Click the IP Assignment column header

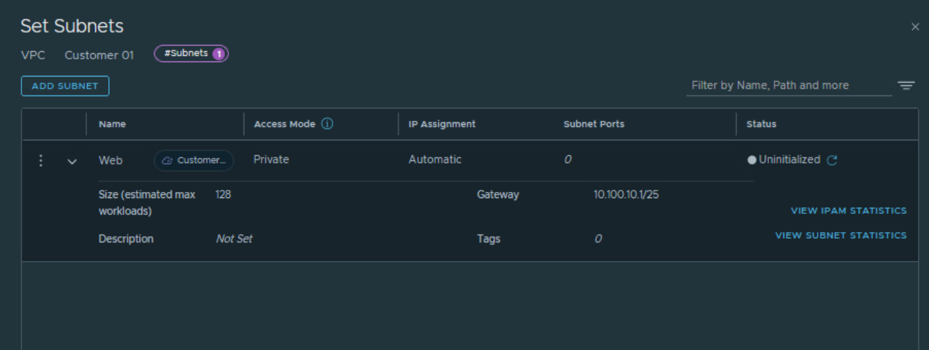tap(442, 124)
